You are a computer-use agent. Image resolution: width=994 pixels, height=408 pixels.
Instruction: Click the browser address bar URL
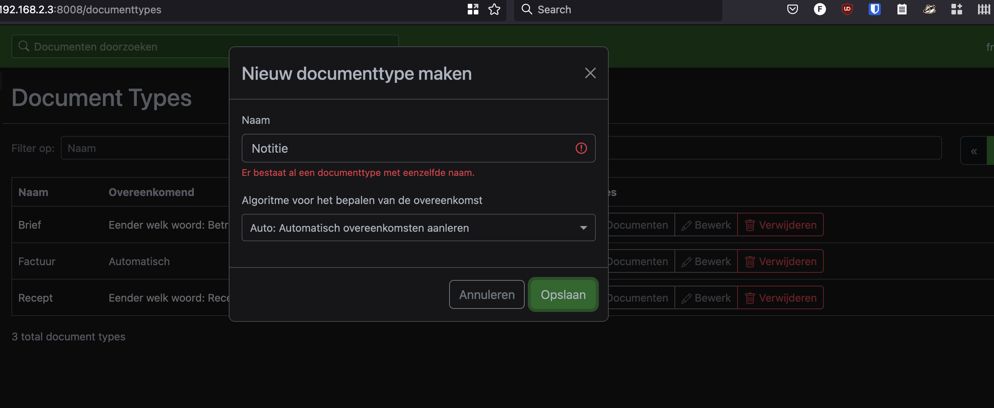(x=81, y=9)
